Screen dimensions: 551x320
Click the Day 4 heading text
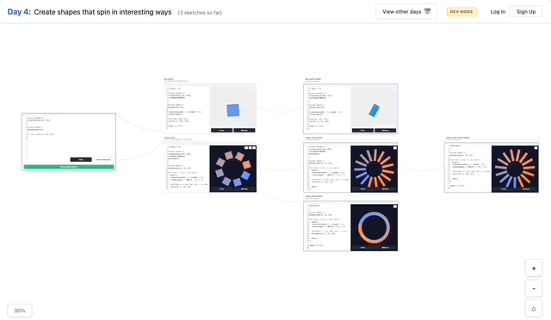point(19,12)
